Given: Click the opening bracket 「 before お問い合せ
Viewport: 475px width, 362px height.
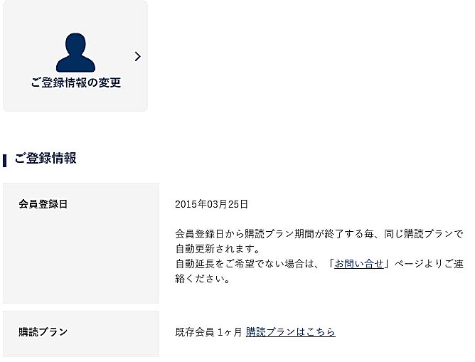Looking at the screenshot, I should [330, 264].
